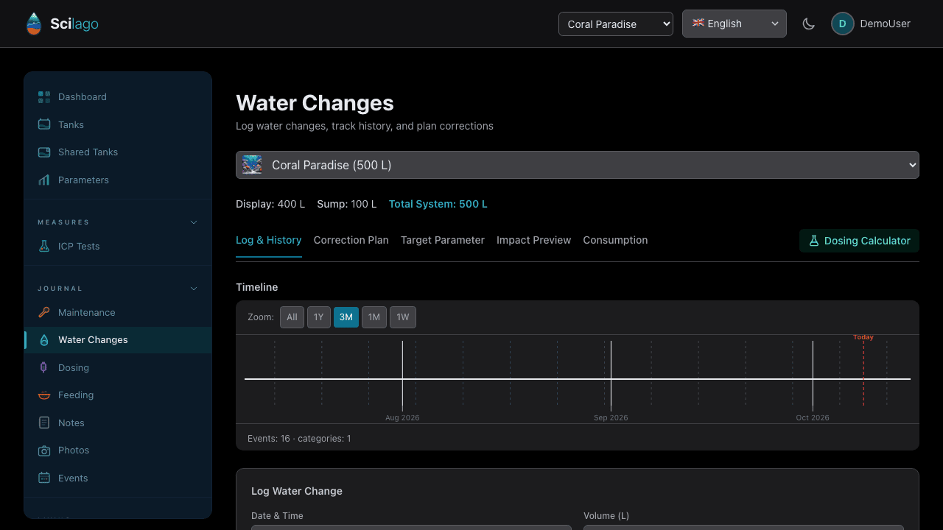The width and height of the screenshot is (943, 530).
Task: Open Events calendar item
Action: [x=118, y=478]
